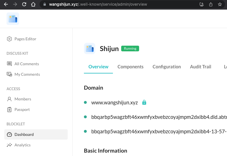Click the blocklet logo in header

13,19
